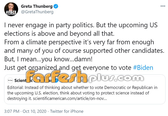
Task: Open Greta Thunberg's round profile picture
Action: point(11,9)
